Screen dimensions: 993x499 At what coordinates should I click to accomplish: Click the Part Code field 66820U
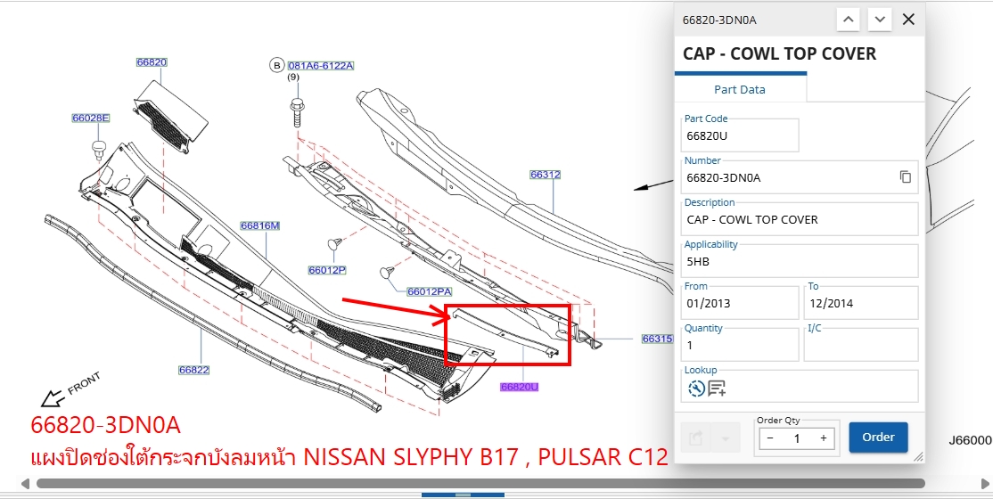click(740, 135)
